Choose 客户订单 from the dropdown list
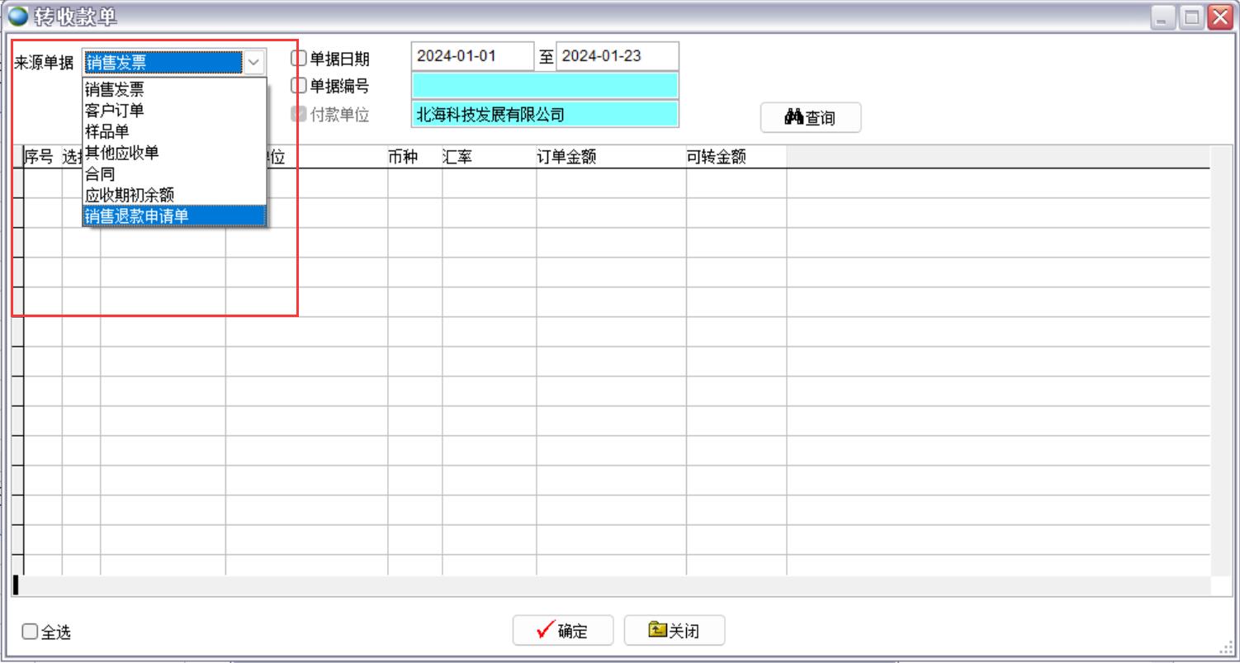 point(115,110)
